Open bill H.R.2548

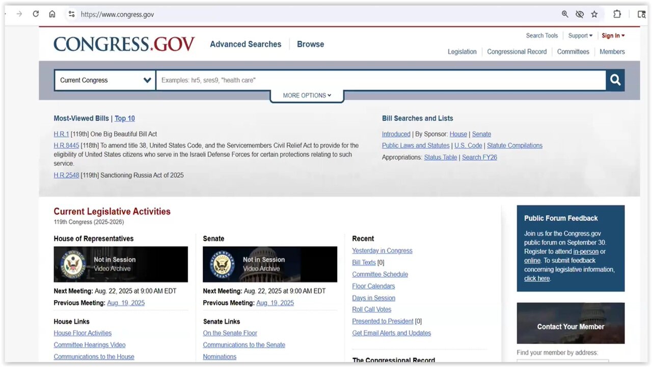point(66,175)
